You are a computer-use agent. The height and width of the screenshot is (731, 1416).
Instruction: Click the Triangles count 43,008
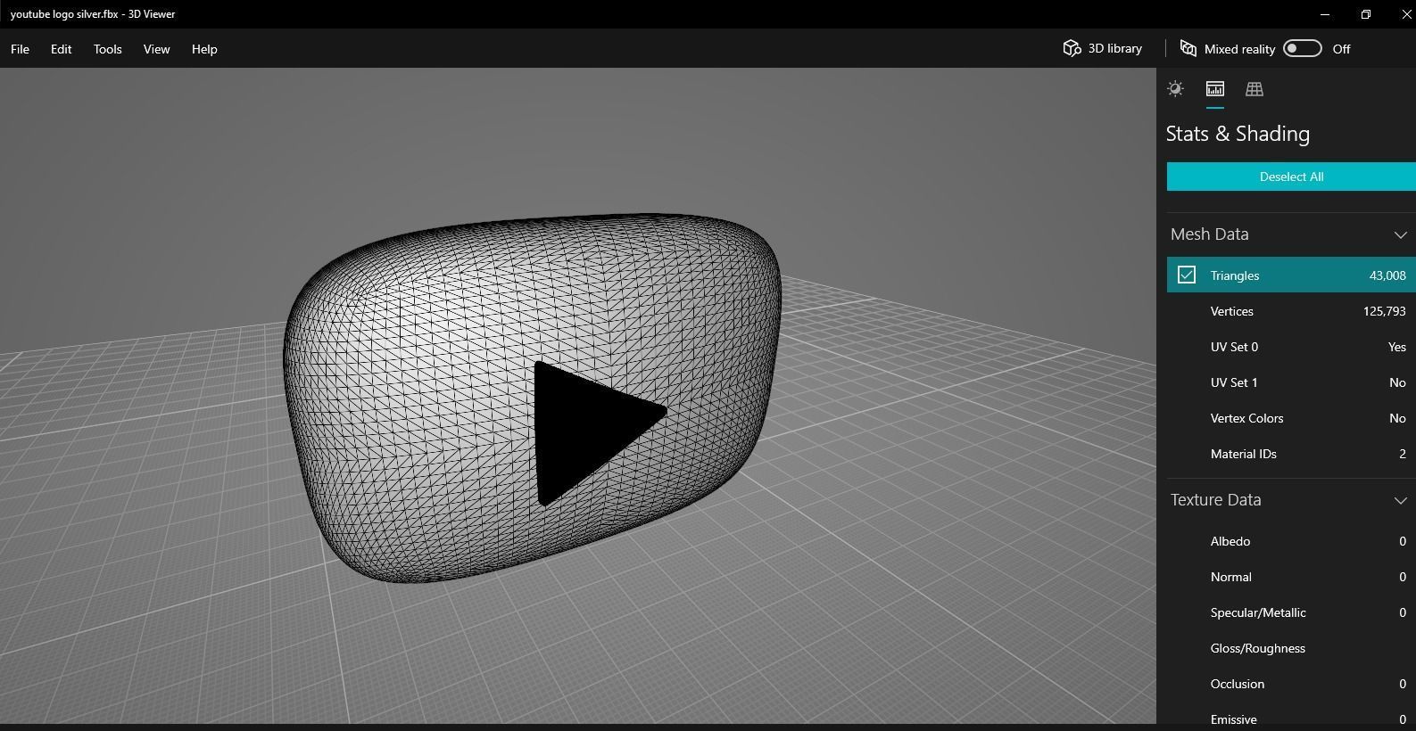1387,275
